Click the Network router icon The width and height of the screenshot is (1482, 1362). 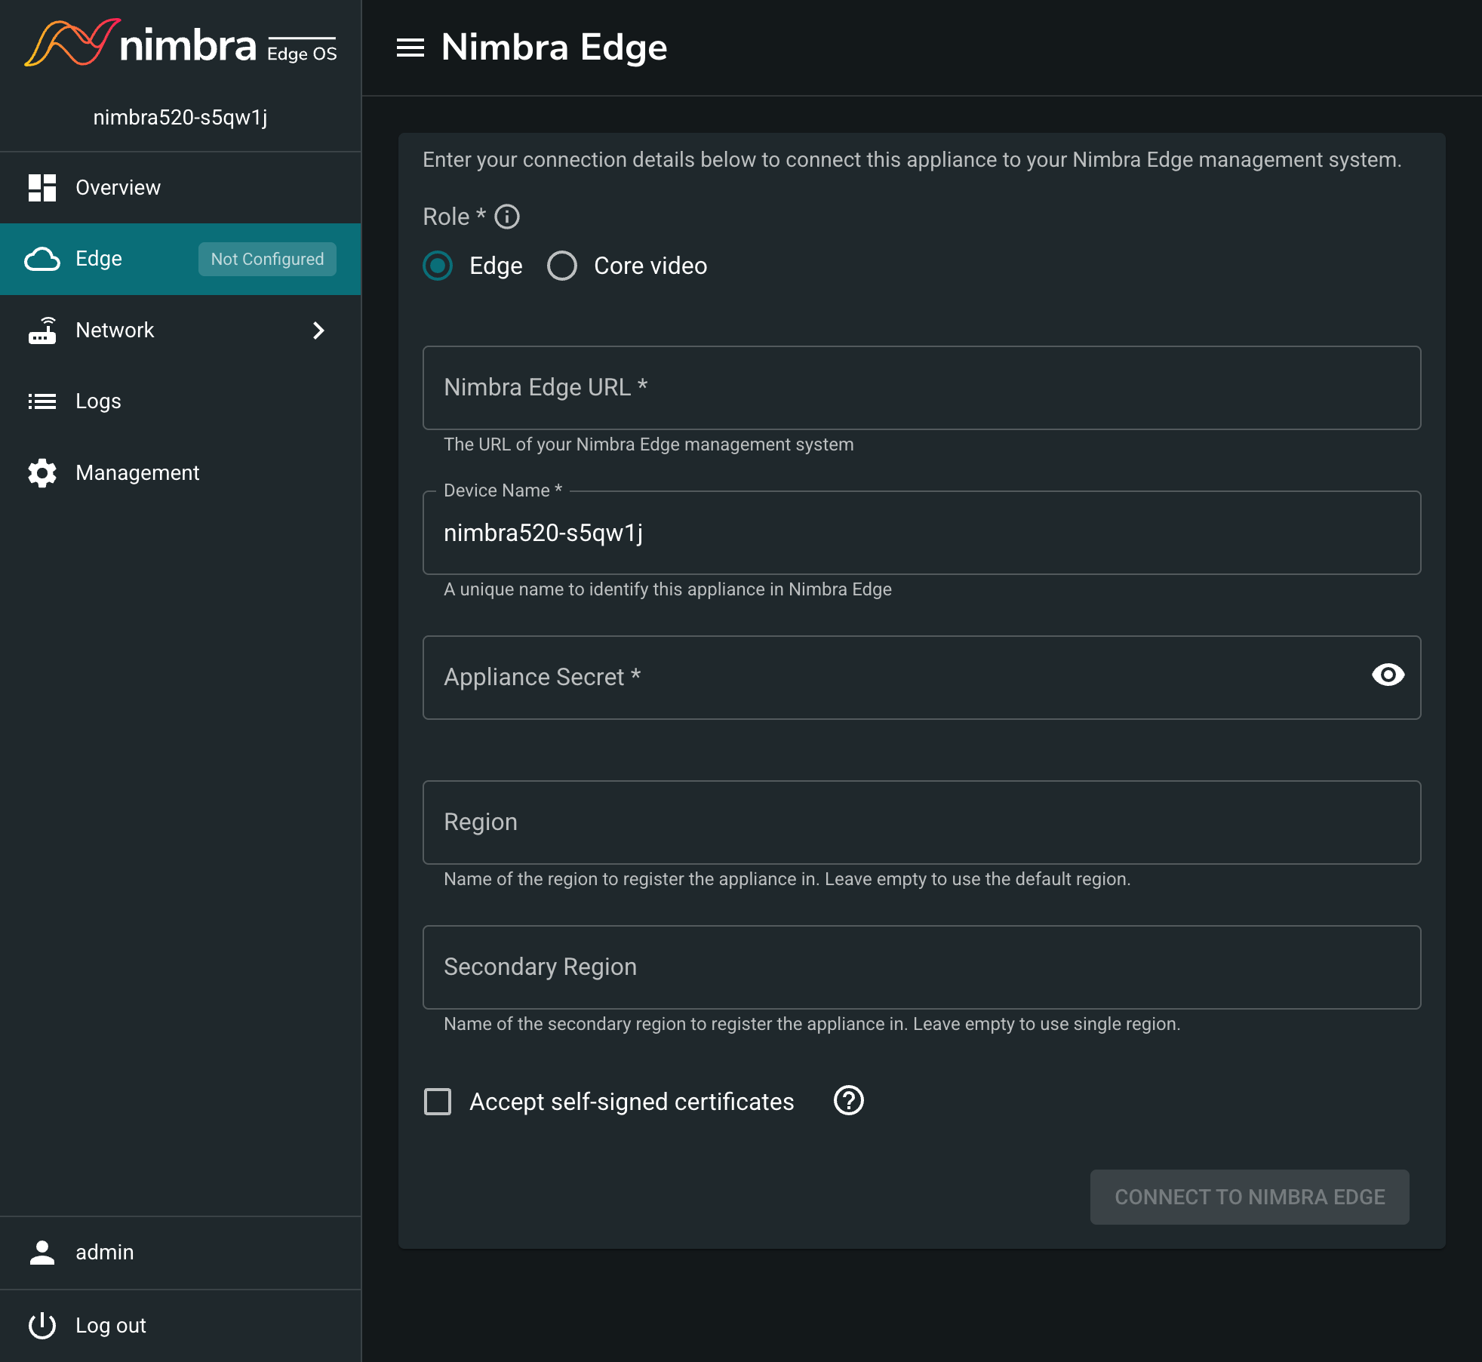[42, 331]
